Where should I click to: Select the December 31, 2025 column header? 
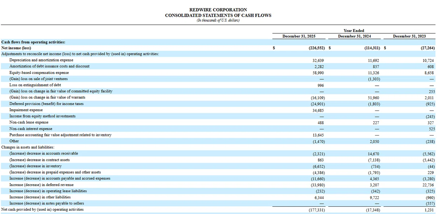pyautogui.click(x=299, y=36)
